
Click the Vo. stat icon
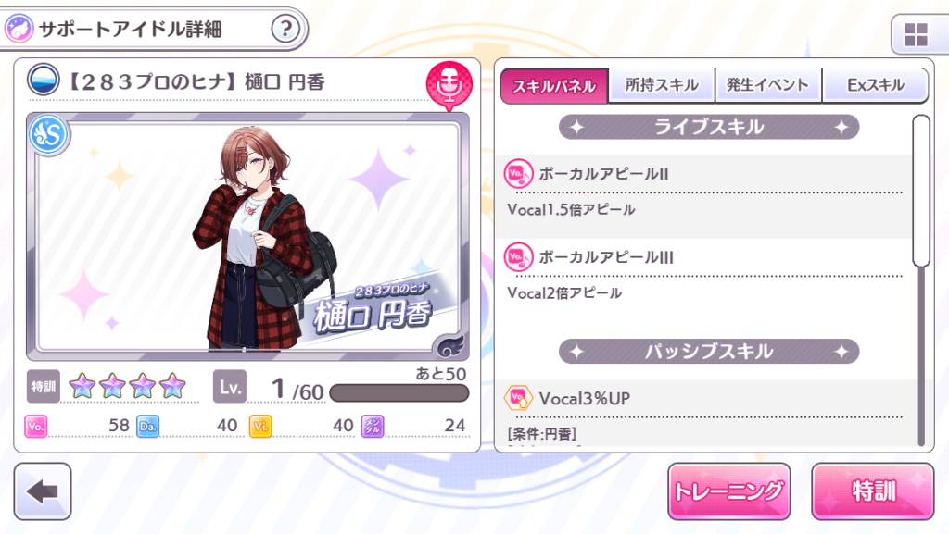[36, 427]
